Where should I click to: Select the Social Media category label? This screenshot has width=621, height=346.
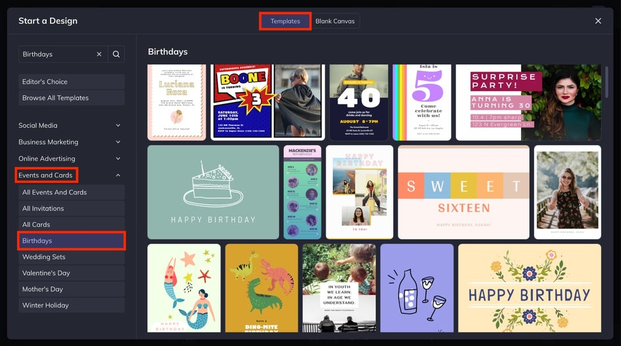click(37, 126)
